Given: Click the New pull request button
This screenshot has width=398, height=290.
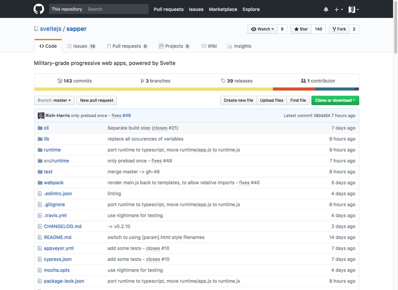Looking at the screenshot, I should coord(97,100).
